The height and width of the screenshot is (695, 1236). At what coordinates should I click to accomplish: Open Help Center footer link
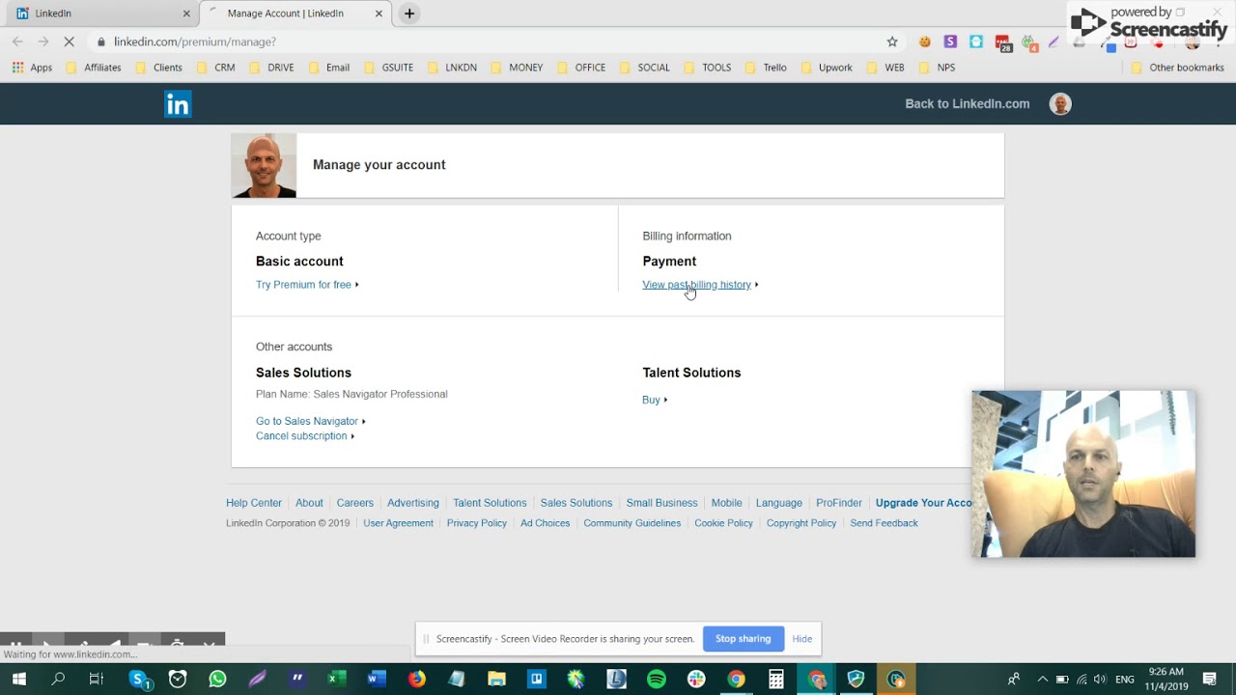(x=254, y=503)
